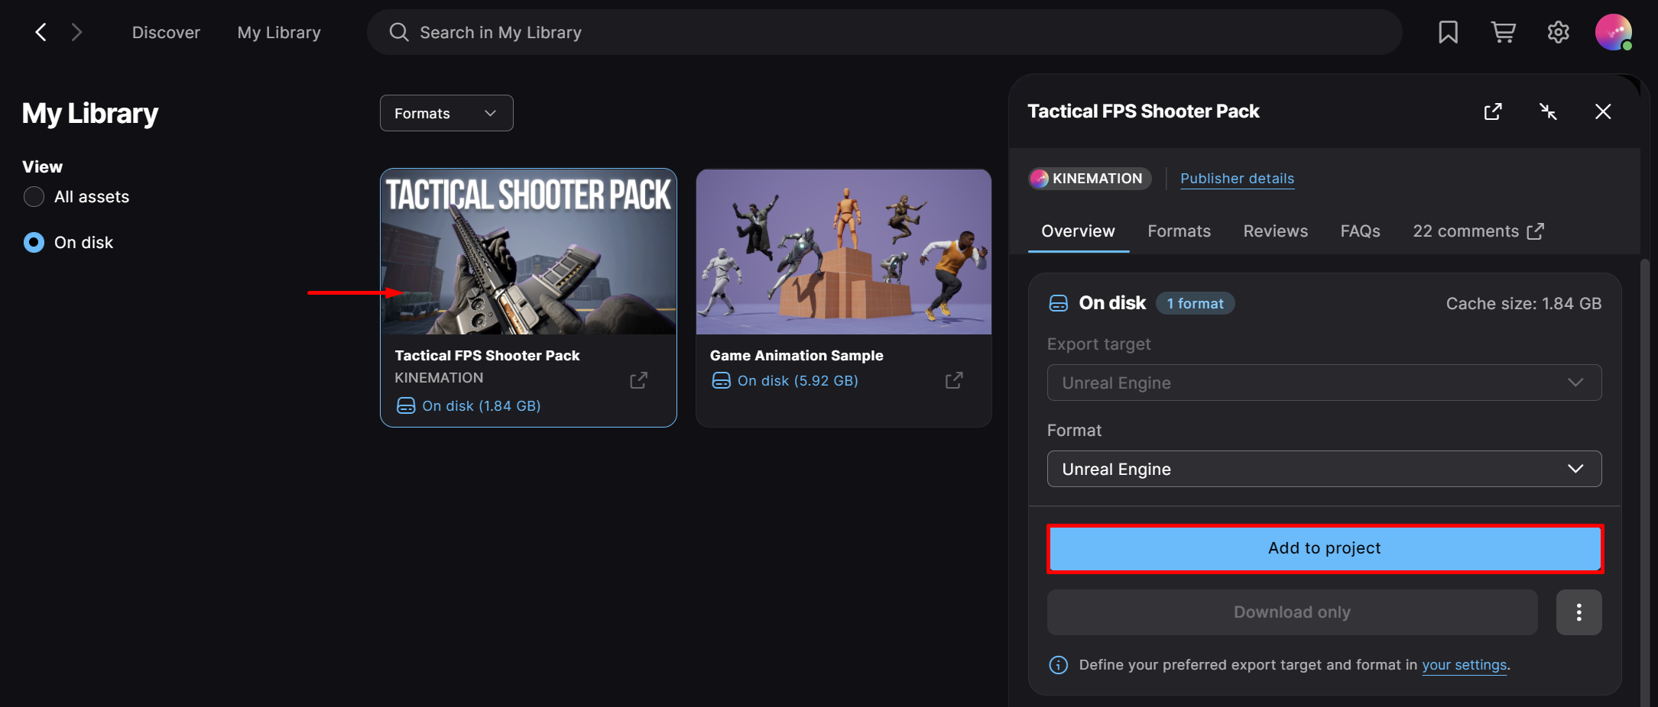
Task: Click the details panel vertical scrollbar
Action: pos(1645,481)
